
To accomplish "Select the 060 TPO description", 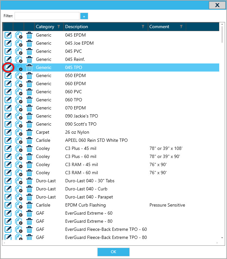I will click(x=74, y=100).
